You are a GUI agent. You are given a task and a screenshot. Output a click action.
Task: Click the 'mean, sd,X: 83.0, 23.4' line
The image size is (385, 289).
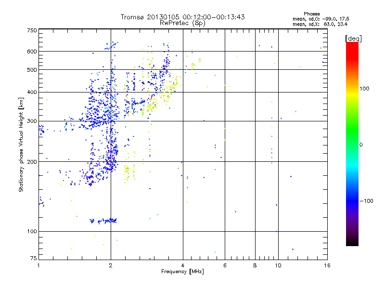(320, 24)
